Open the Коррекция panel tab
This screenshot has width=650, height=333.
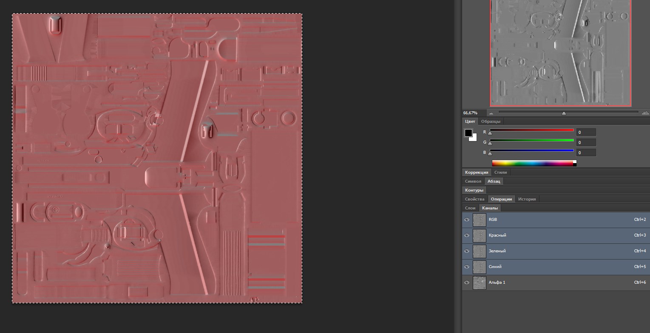click(477, 172)
